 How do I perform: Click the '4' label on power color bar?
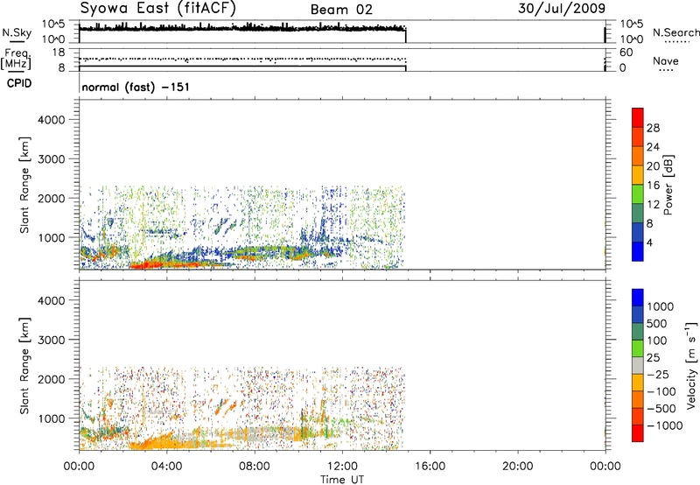tap(649, 242)
